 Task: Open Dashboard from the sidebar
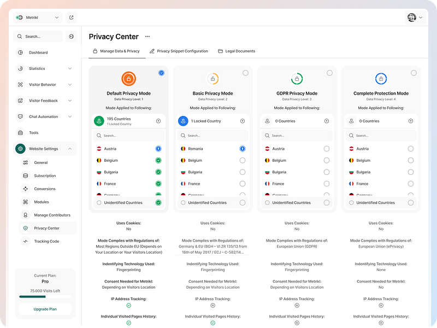38,52
